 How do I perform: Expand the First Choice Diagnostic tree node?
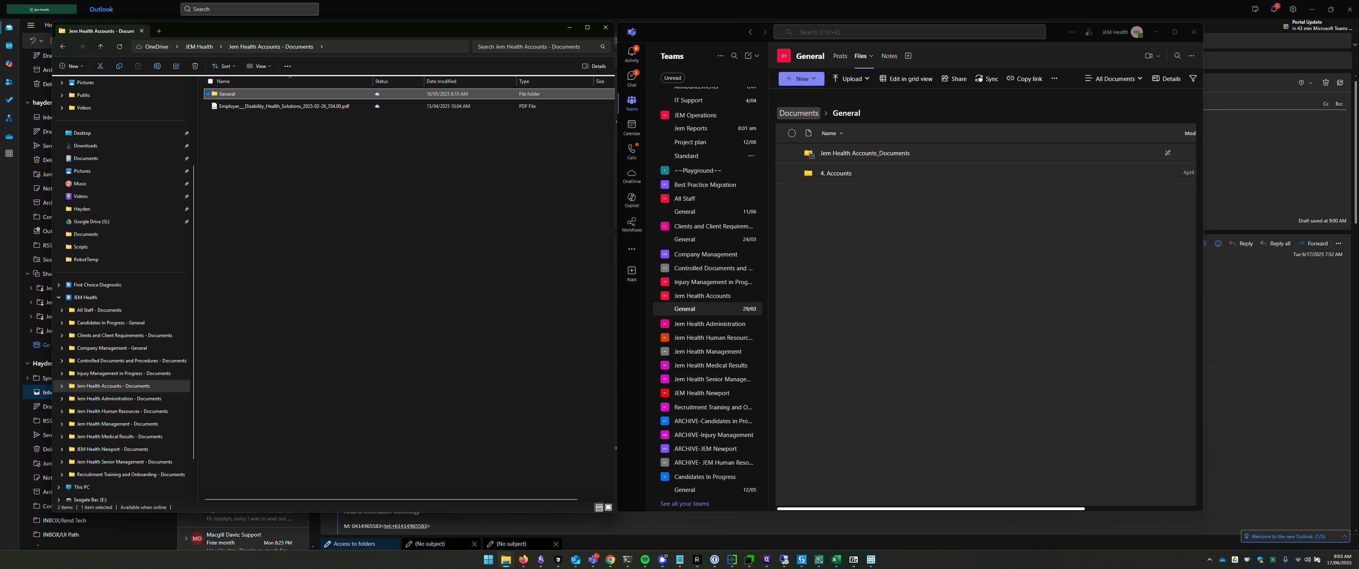(58, 284)
